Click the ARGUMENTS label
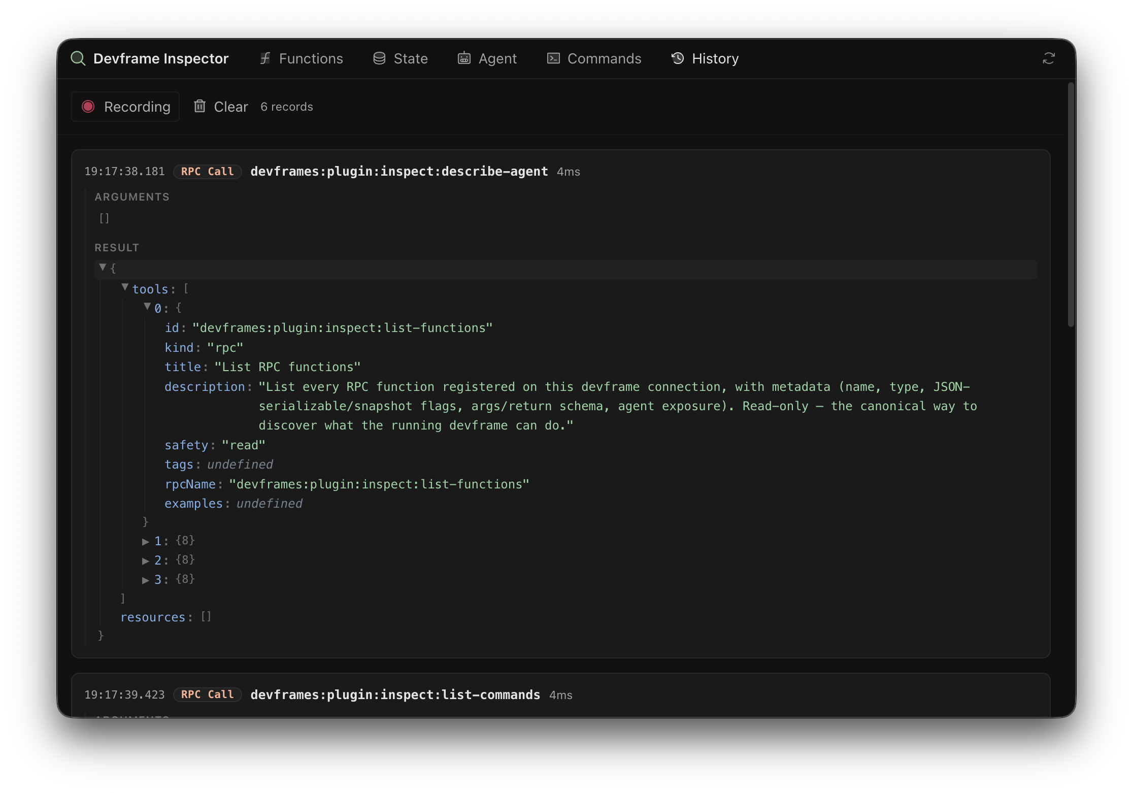 (132, 197)
